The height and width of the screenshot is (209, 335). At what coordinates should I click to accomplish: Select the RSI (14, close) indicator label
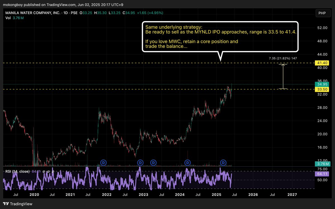pyautogui.click(x=18, y=171)
